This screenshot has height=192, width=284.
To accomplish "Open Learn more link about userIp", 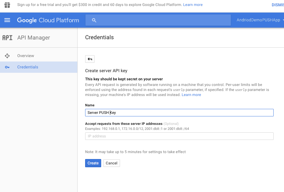I will coord(191,95).
